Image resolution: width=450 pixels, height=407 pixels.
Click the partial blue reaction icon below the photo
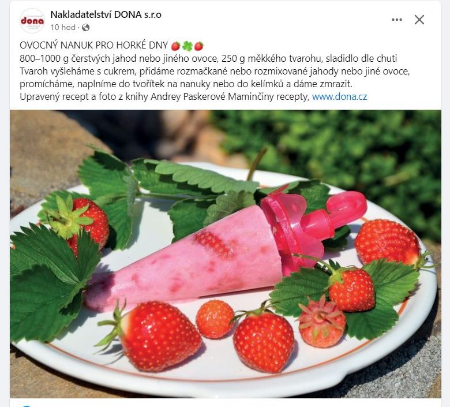pos(27,406)
